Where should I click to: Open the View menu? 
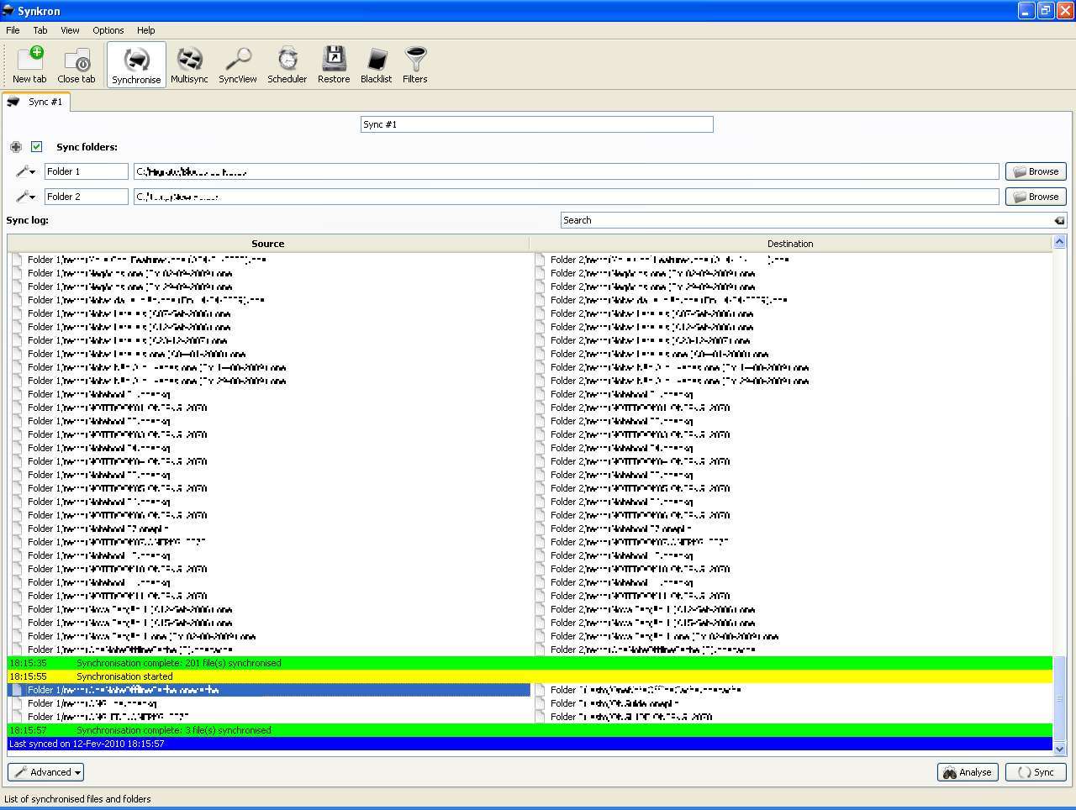click(70, 30)
